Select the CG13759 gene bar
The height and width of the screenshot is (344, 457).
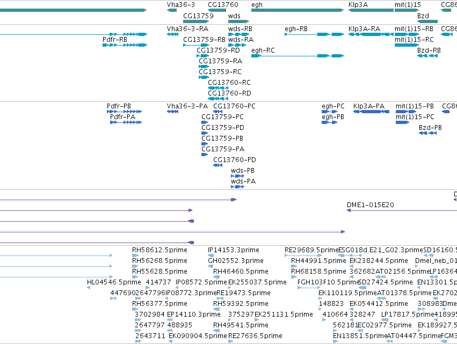click(196, 21)
